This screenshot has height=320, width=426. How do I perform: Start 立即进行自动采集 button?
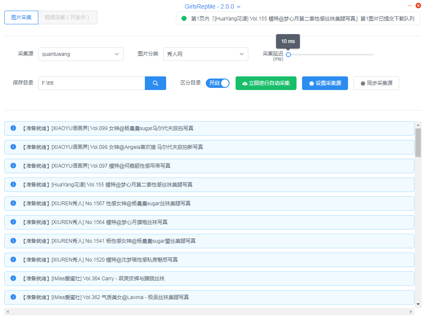[x=266, y=83]
